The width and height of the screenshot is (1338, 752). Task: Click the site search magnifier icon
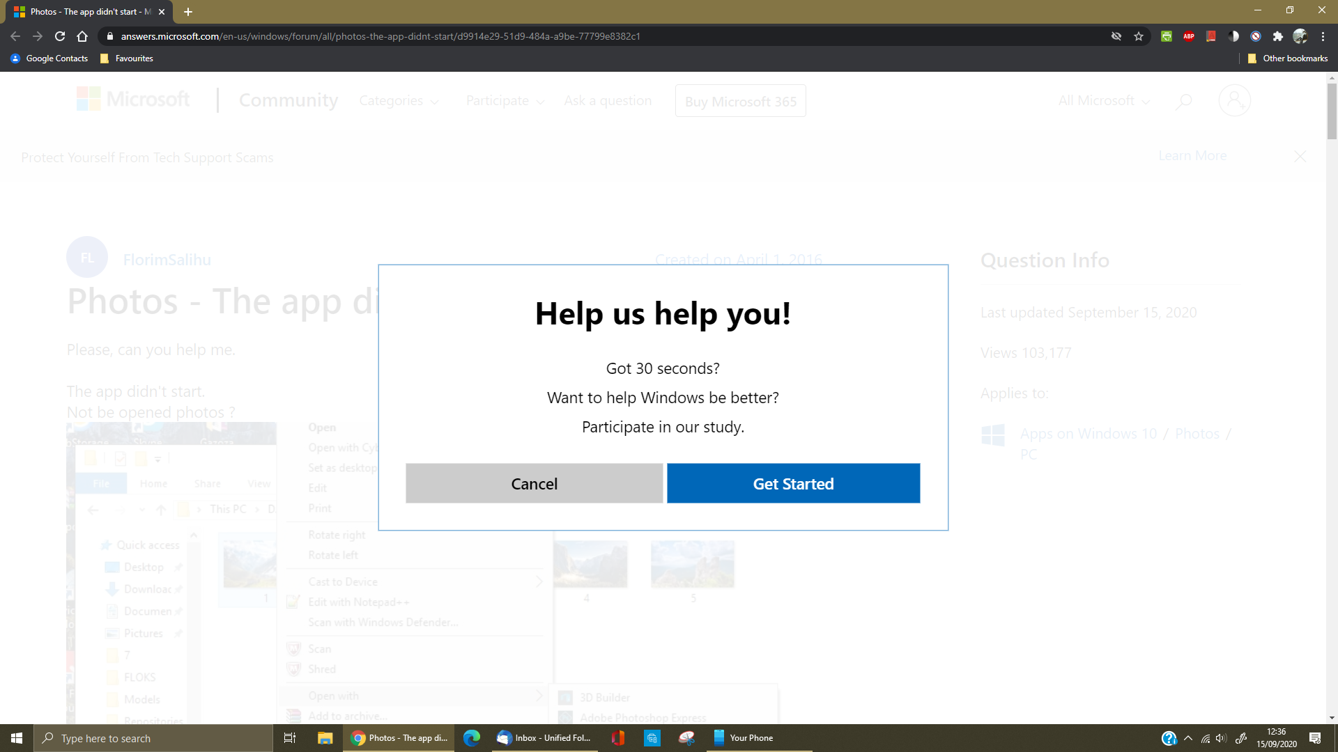[x=1183, y=102]
